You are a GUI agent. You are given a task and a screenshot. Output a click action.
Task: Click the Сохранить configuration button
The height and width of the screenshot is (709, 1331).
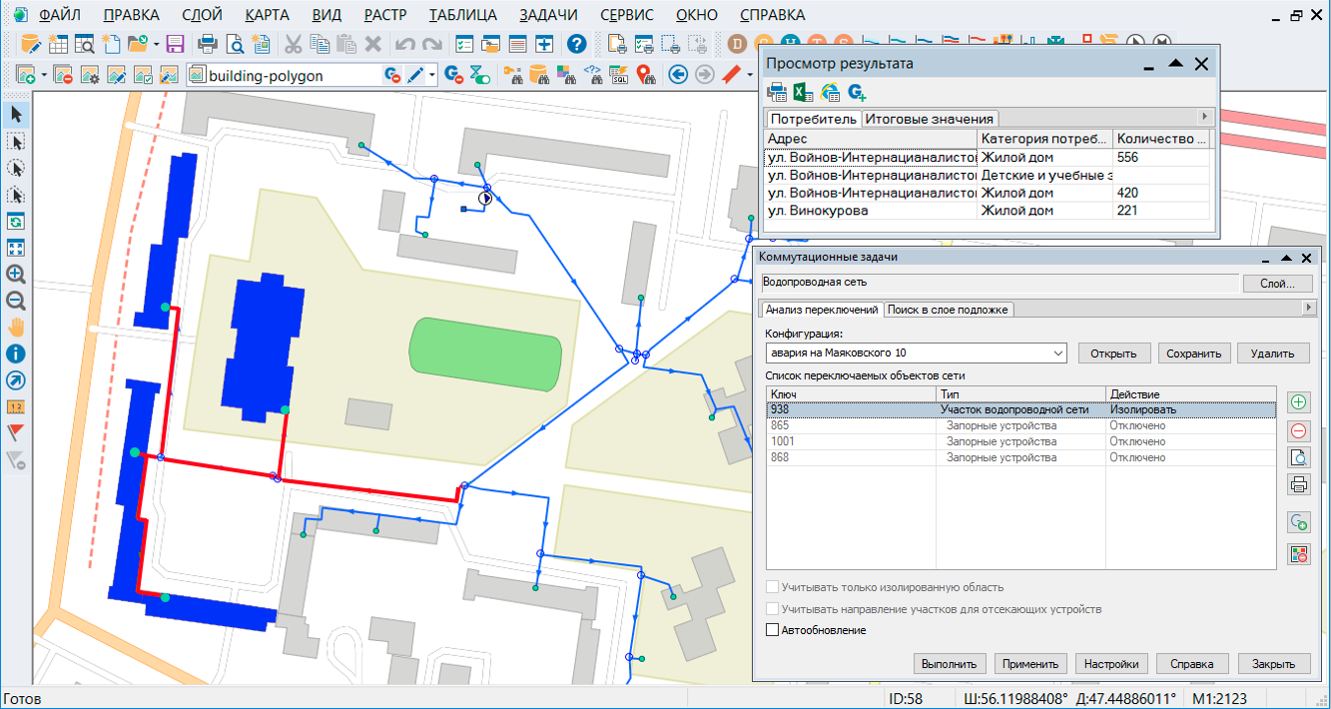coord(1194,354)
